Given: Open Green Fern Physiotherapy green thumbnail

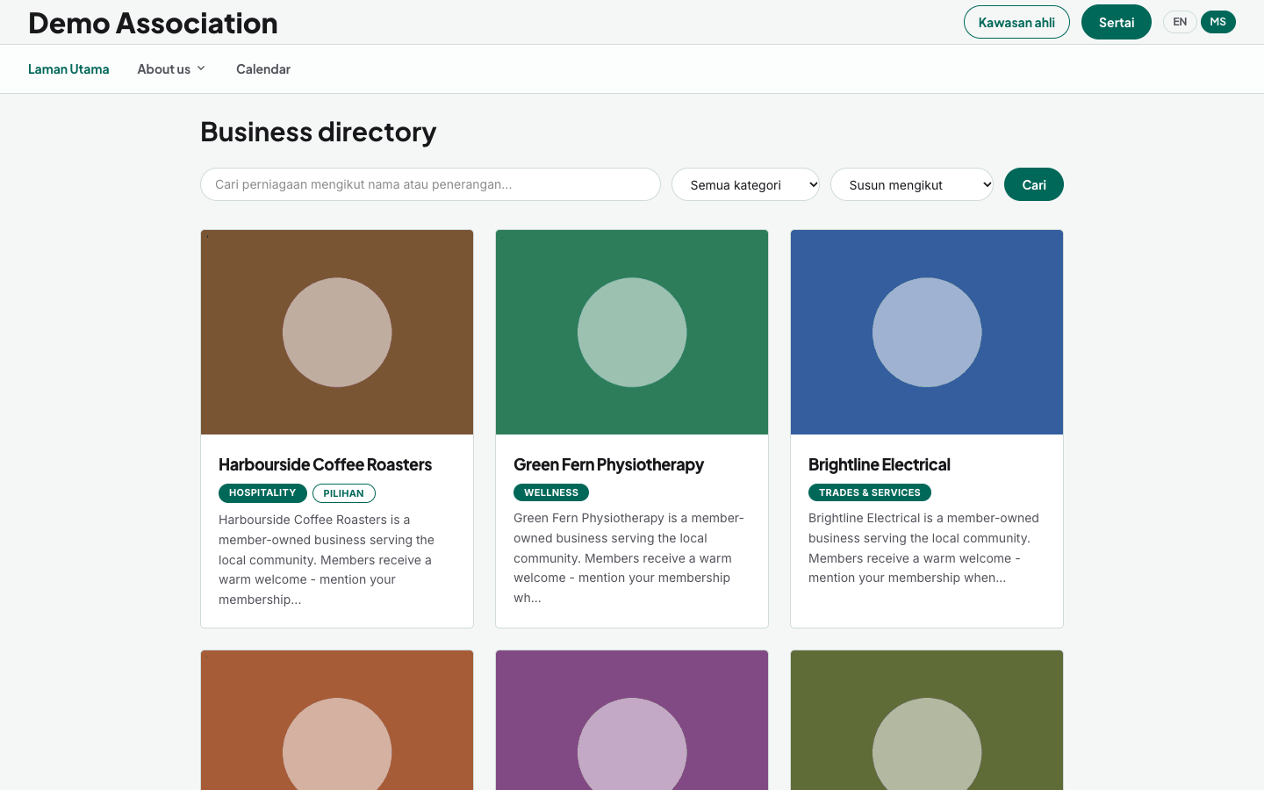Looking at the screenshot, I should [x=632, y=333].
